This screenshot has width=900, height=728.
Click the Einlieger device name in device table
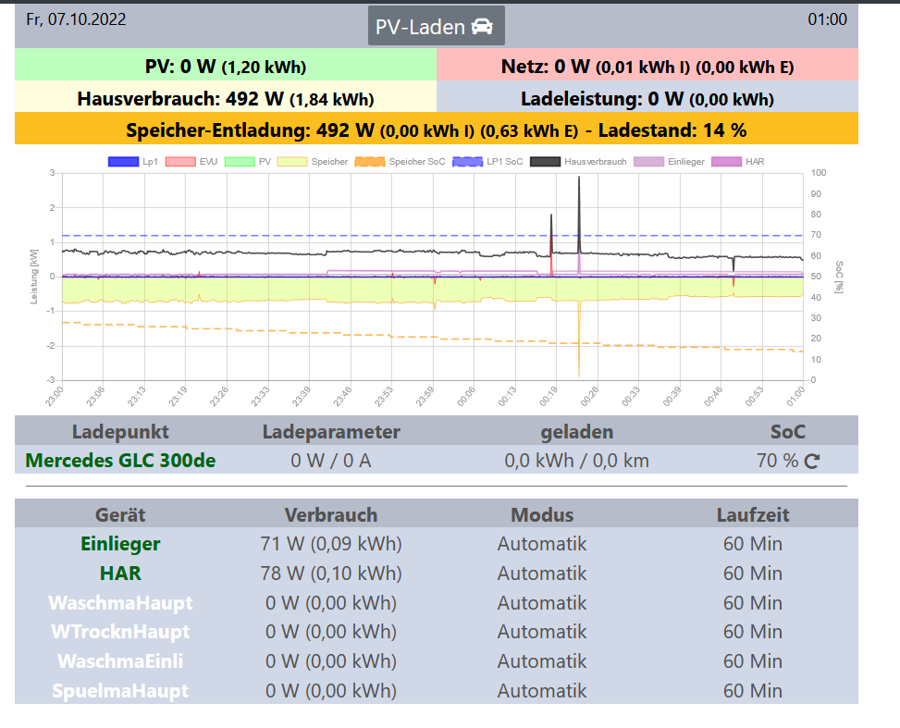(120, 544)
